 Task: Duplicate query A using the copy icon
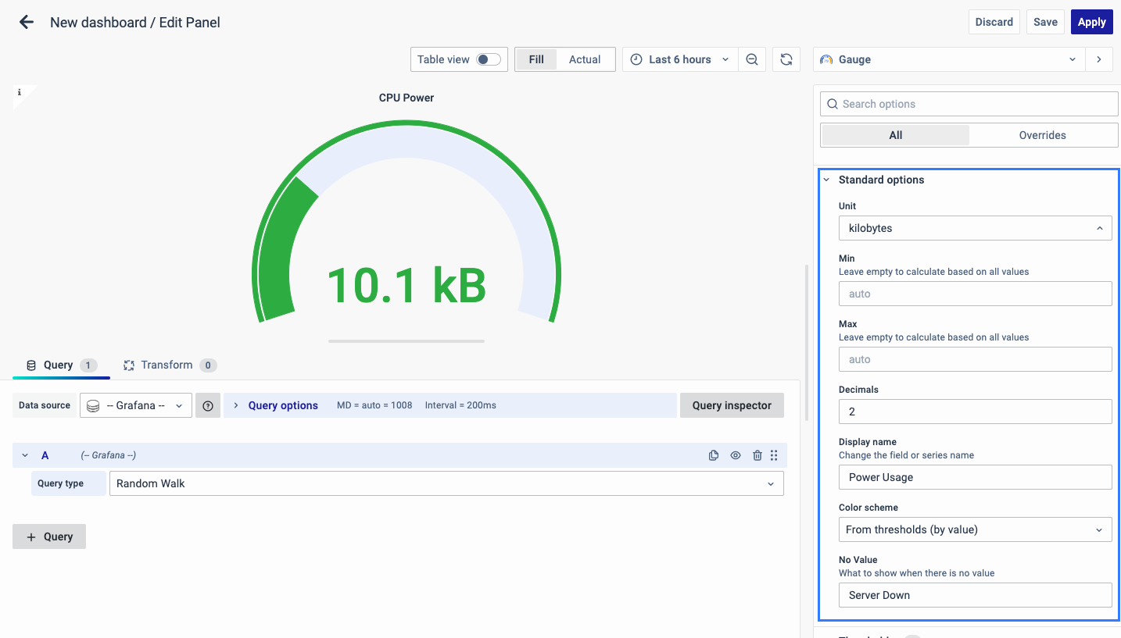click(714, 455)
